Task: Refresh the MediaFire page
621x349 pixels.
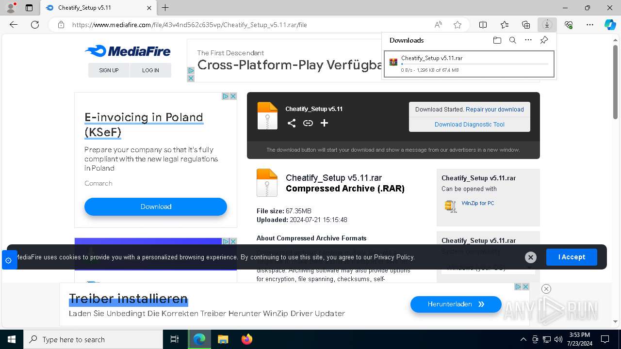Action: [35, 25]
